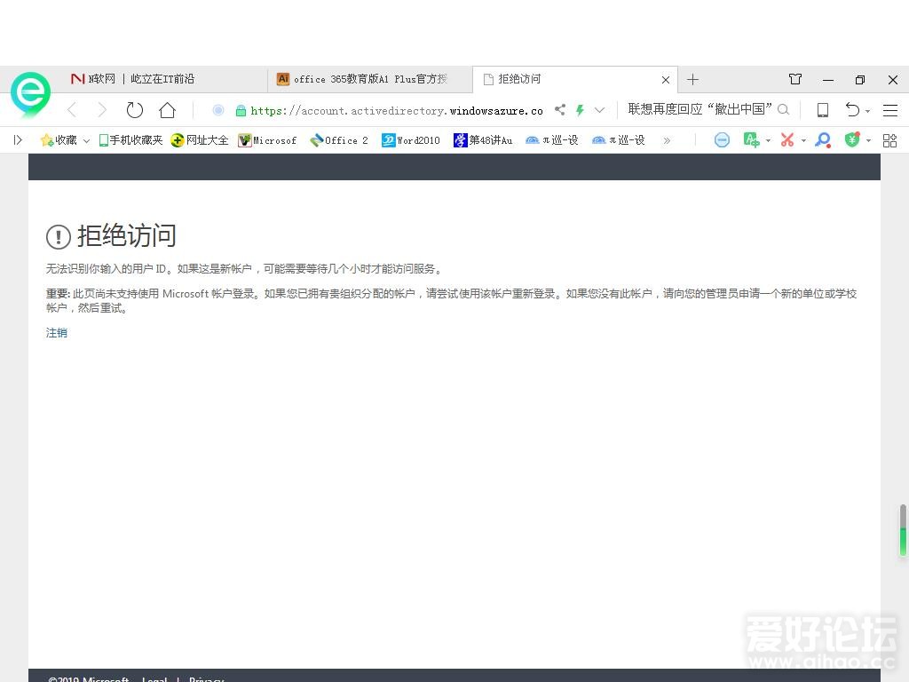Click the ad blocker icon in toolbar
This screenshot has height=682, width=909.
(x=722, y=139)
